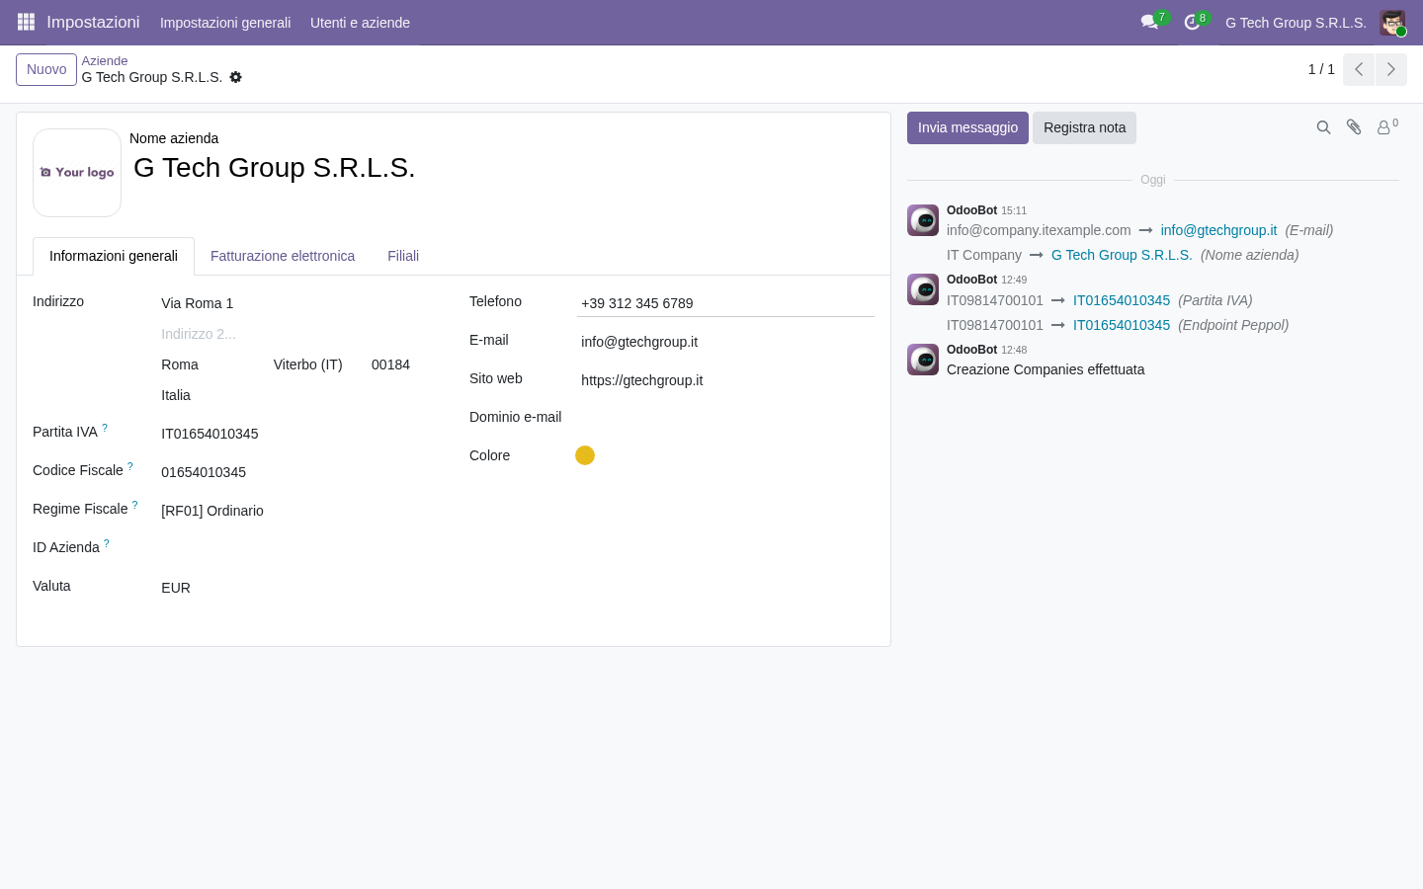Open the conversations messages icon

1149,22
